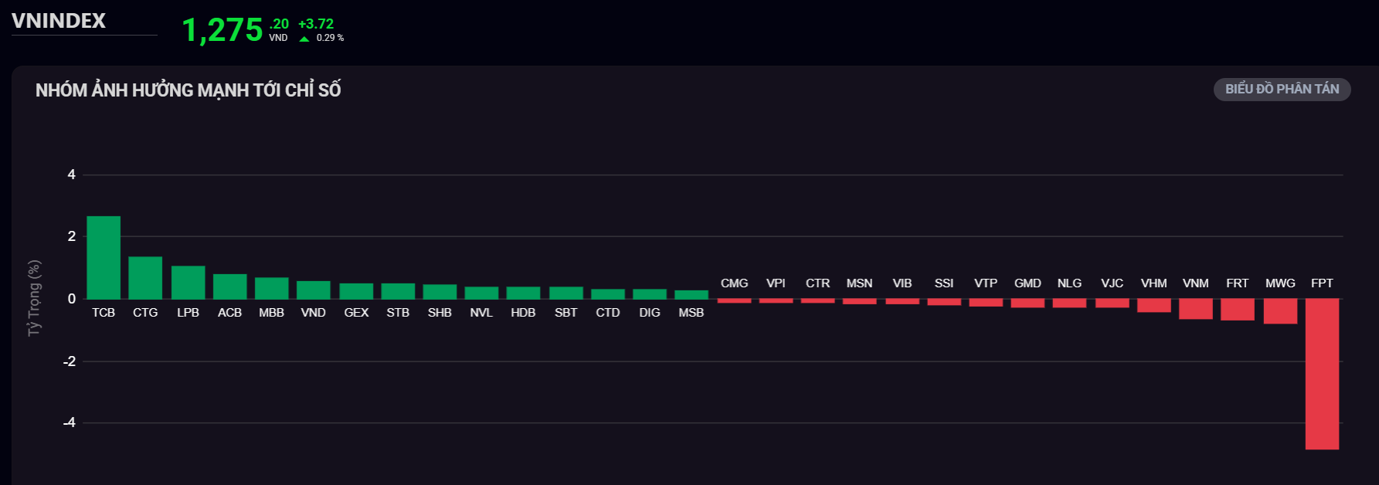Image resolution: width=1379 pixels, height=485 pixels.
Task: Click the VNINDEX title link
Action: coord(59,21)
